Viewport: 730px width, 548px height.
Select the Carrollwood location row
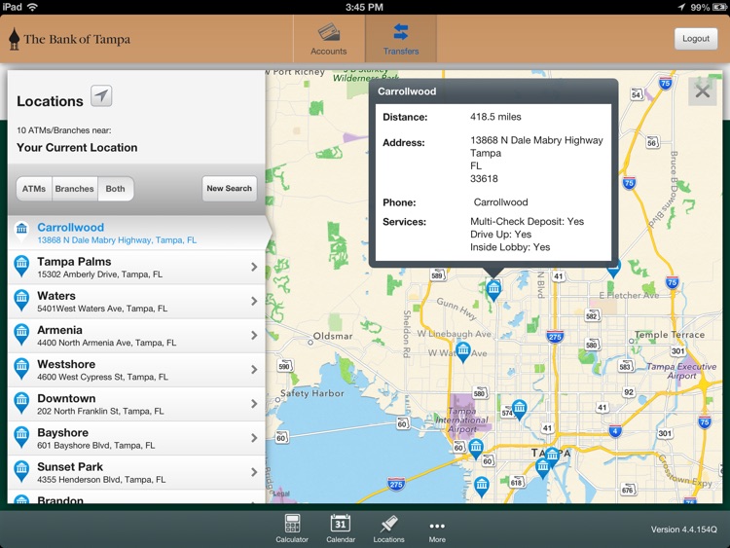(x=137, y=233)
